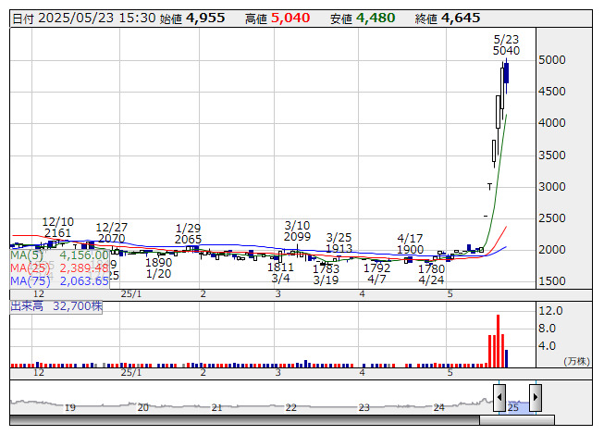This screenshot has width=604, height=435.
Task: Click the right range slider handle arrow
Action: click(536, 397)
